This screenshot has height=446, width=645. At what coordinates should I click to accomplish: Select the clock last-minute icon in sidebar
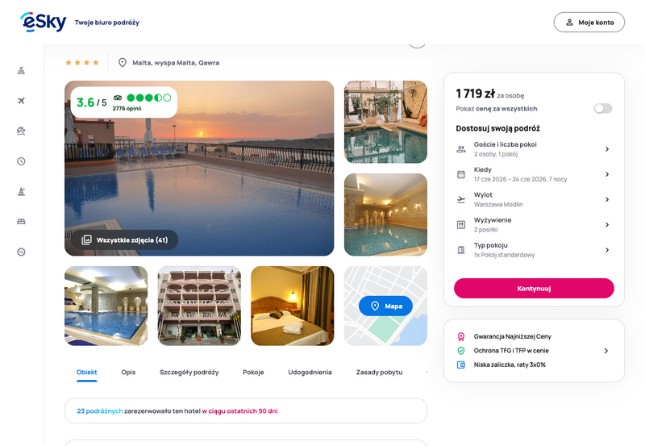point(22,161)
